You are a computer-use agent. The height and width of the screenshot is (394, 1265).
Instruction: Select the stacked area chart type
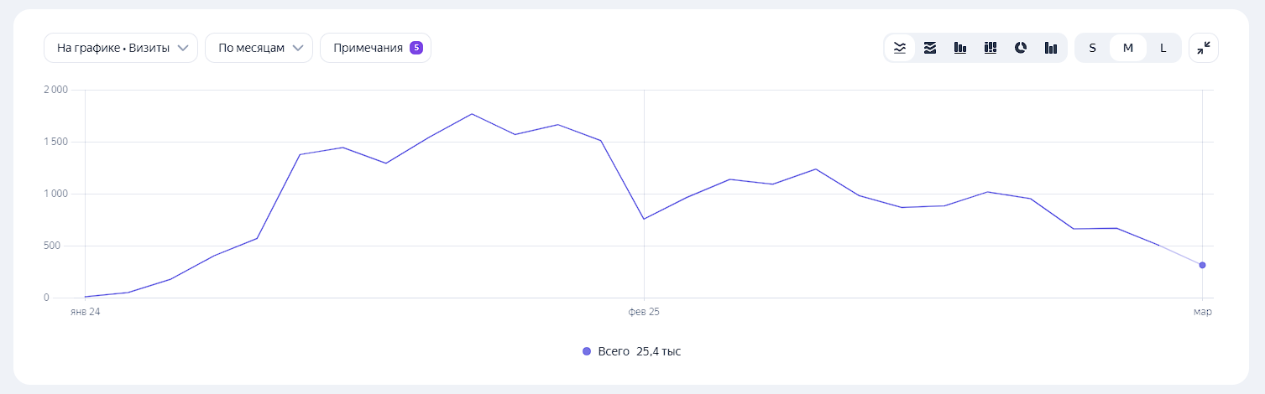[x=930, y=48]
